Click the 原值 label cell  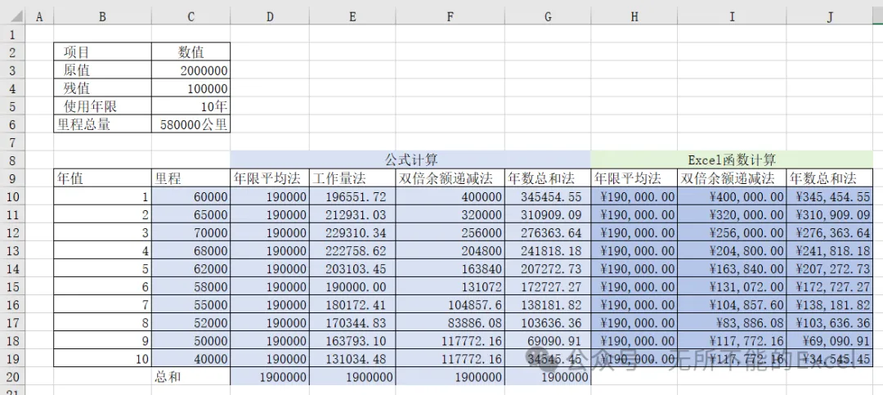point(102,70)
